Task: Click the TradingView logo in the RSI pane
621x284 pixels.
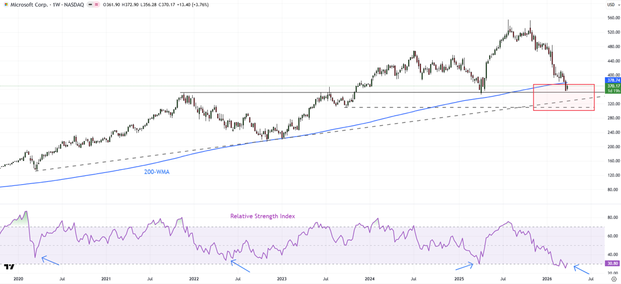Action: (x=9, y=267)
